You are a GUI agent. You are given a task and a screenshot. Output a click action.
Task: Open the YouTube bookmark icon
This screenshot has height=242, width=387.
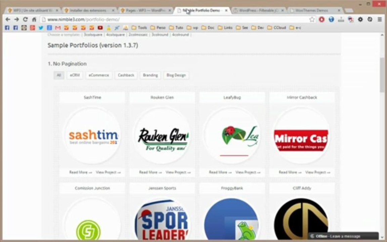tap(100, 28)
